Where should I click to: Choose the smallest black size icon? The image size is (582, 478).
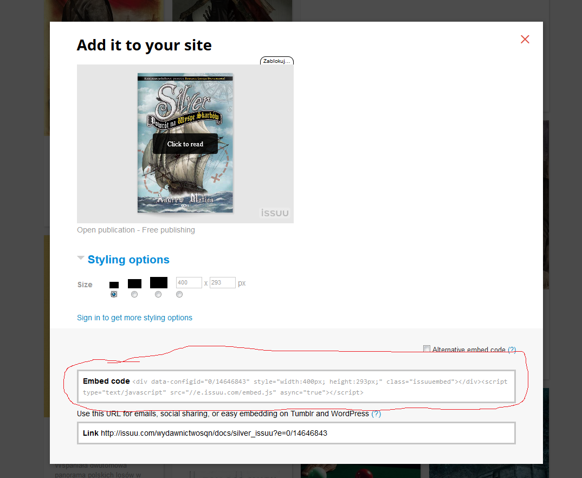[x=114, y=285]
